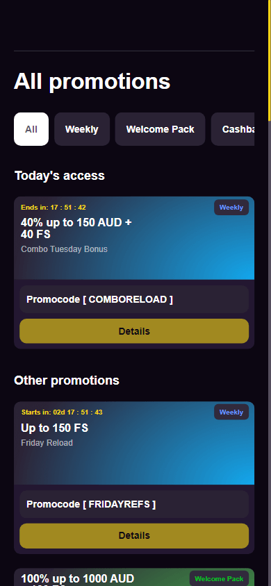The width and height of the screenshot is (271, 586).
Task: Switch to the Weekly filter tab
Action: 82,129
